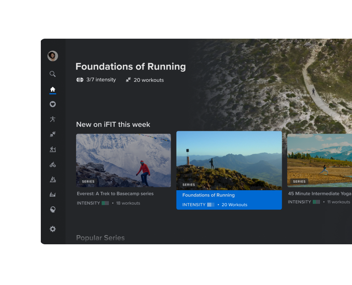Click the search magnifier icon
The height and width of the screenshot is (285, 352).
53,74
